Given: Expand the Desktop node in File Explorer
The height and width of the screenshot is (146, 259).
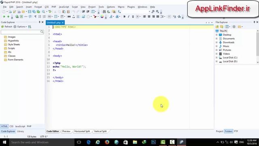Looking at the screenshot, I should tap(217, 35).
